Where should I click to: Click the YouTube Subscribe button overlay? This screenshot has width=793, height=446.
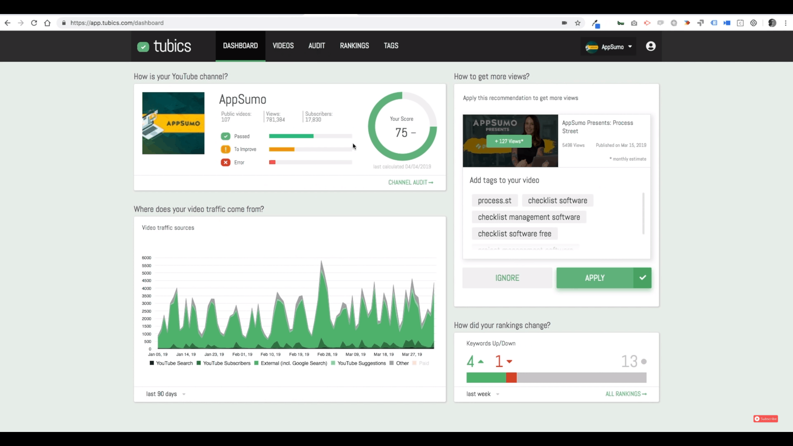765,419
